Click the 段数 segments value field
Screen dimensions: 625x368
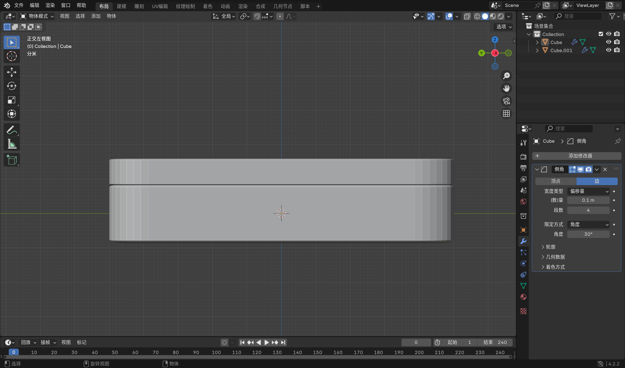(588, 210)
